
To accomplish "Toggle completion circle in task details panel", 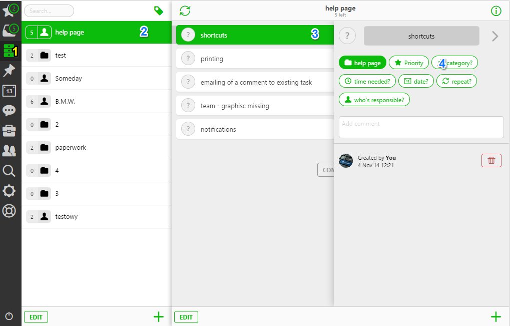I will (347, 36).
